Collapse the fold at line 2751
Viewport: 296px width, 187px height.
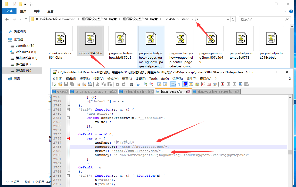click(68, 118)
